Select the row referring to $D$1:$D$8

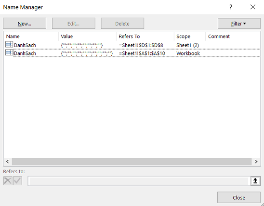pyautogui.click(x=132, y=45)
